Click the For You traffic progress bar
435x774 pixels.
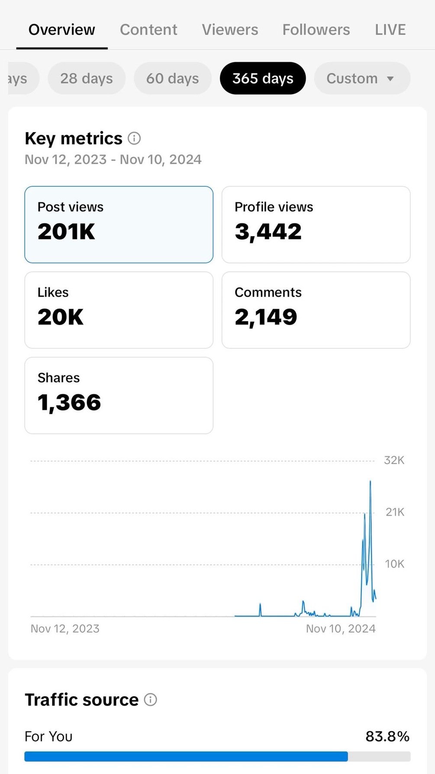(x=217, y=756)
